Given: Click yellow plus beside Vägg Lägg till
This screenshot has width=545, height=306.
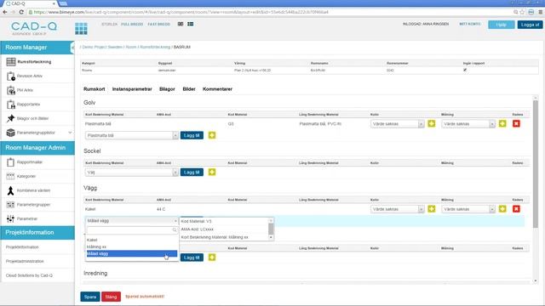Looking at the screenshot, I should click(x=212, y=258).
